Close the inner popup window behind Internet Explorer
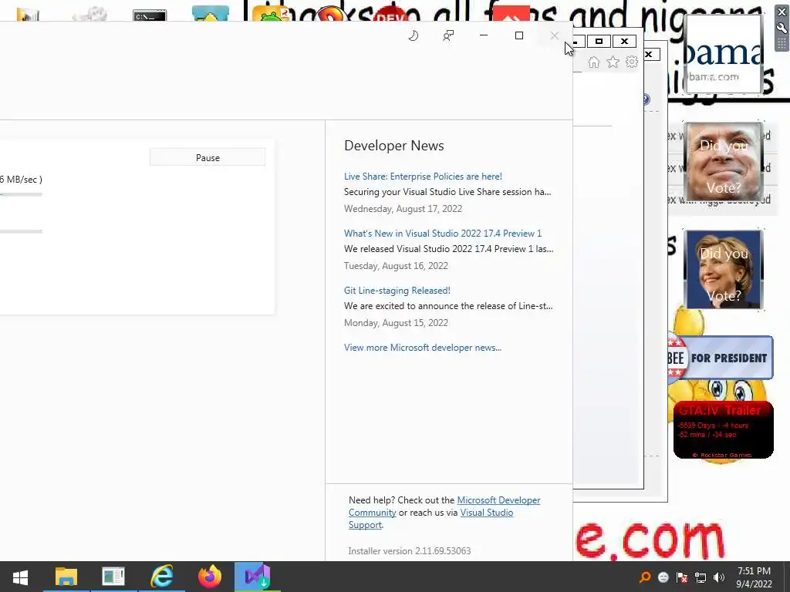790x592 pixels. (650, 54)
